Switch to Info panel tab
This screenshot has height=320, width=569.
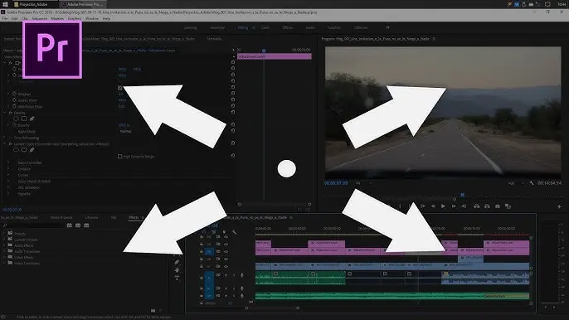(114, 217)
